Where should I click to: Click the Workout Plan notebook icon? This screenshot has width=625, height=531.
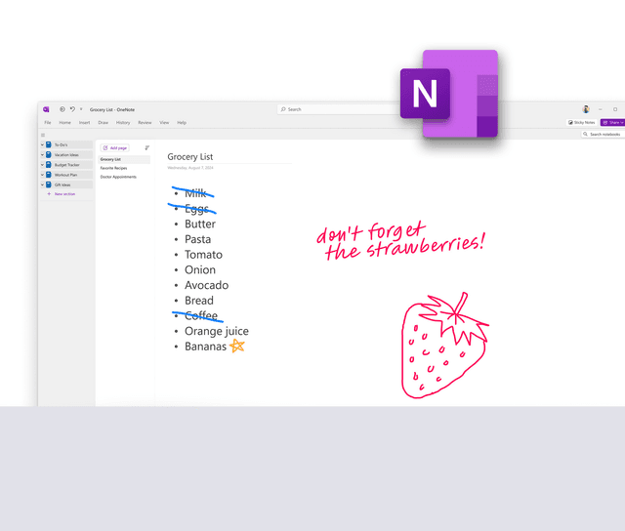click(x=49, y=175)
